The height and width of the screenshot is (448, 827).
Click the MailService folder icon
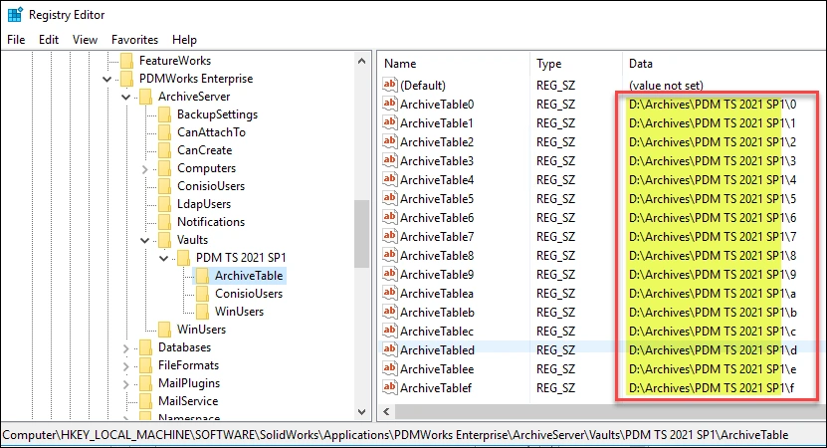click(145, 401)
